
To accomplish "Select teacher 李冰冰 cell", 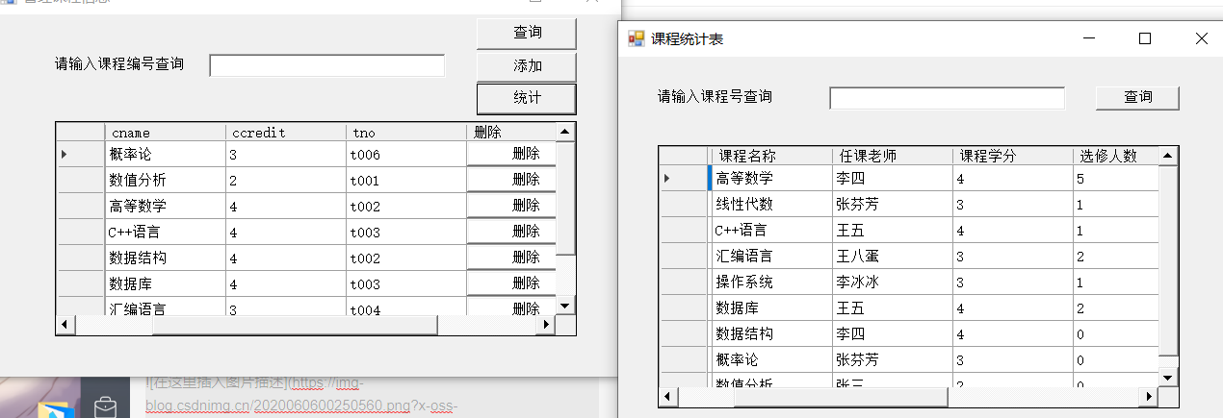I will 893,282.
